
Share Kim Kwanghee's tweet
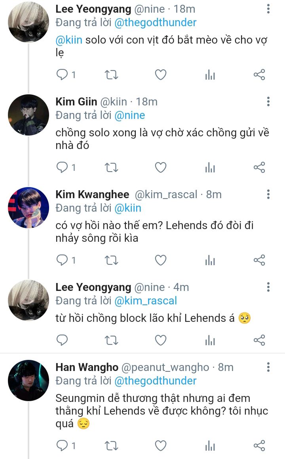[259, 260]
